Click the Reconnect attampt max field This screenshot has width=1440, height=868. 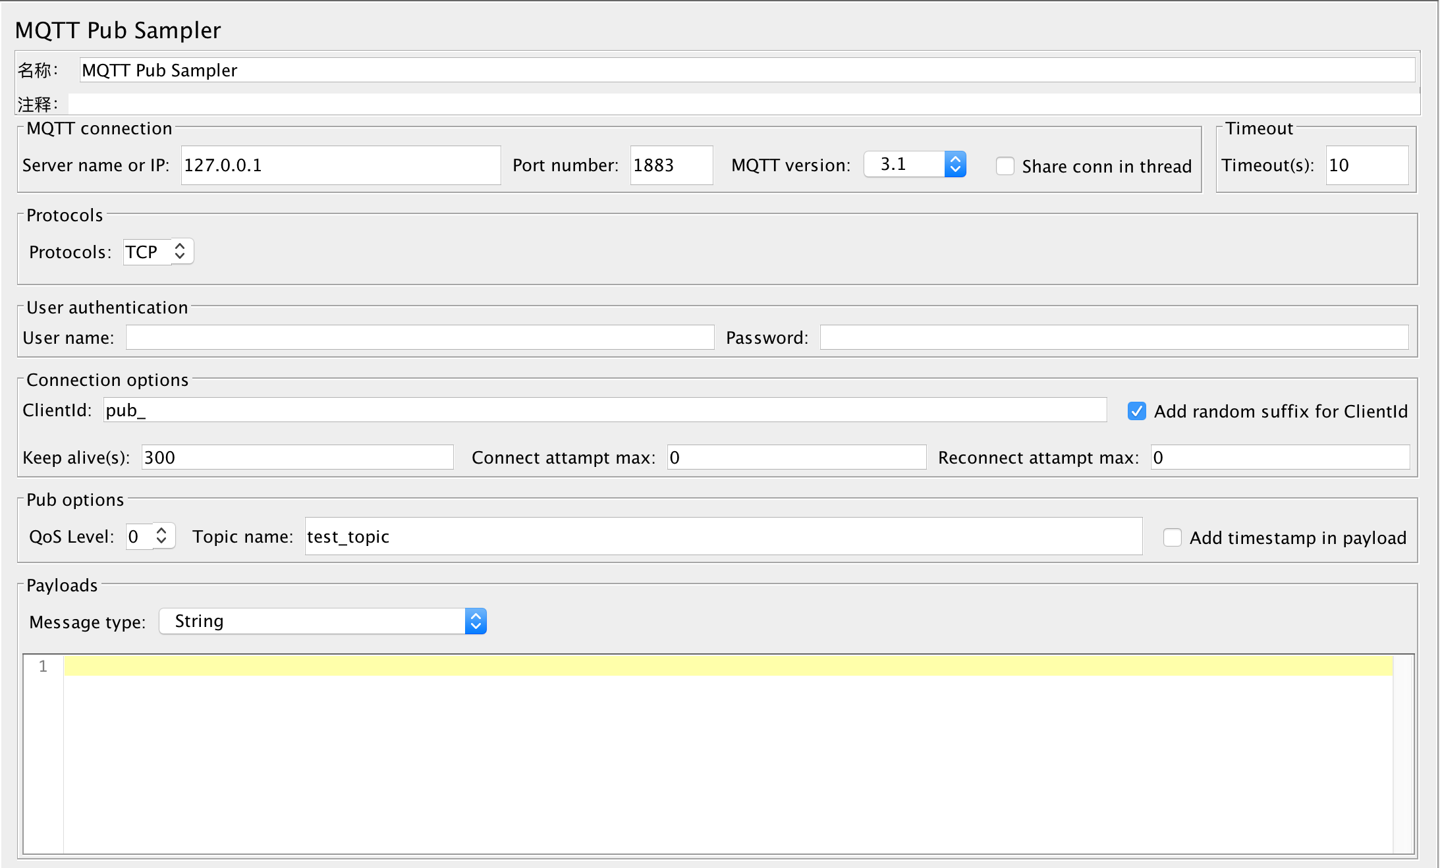tap(1279, 458)
